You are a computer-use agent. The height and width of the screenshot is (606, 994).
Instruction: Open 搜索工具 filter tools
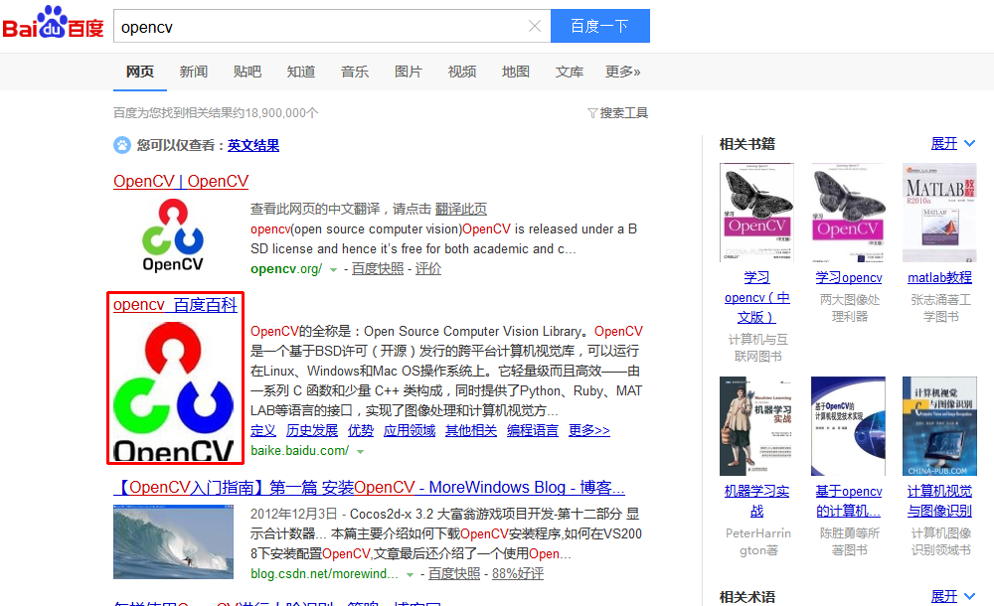(618, 113)
